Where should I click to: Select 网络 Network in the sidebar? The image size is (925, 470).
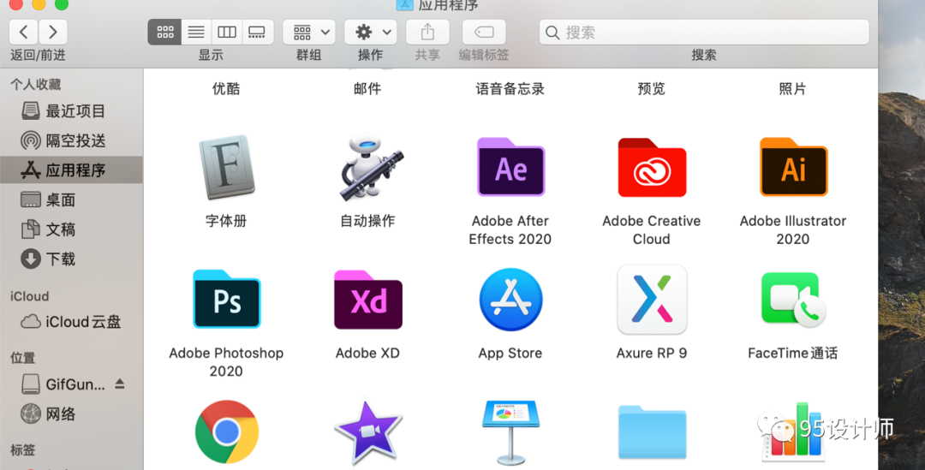[x=71, y=414]
